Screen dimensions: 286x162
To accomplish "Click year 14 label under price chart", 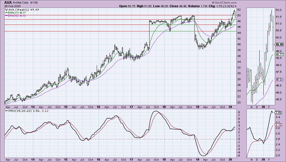I will click(33, 107).
